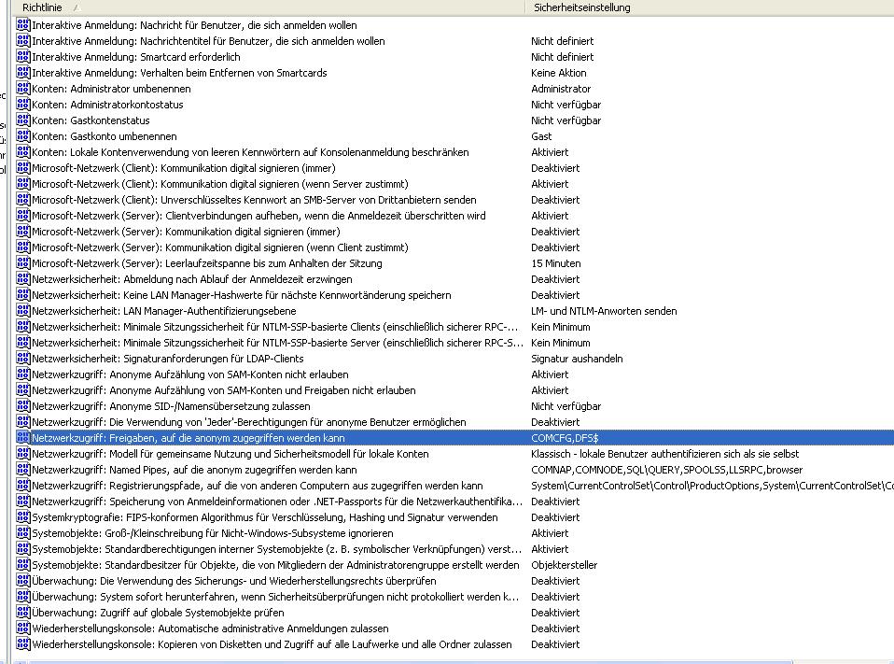Select icon of "Systemobjekte: Standardbesitzer für Objekte"
Viewport: 894px width, 664px height.
pyautogui.click(x=22, y=565)
